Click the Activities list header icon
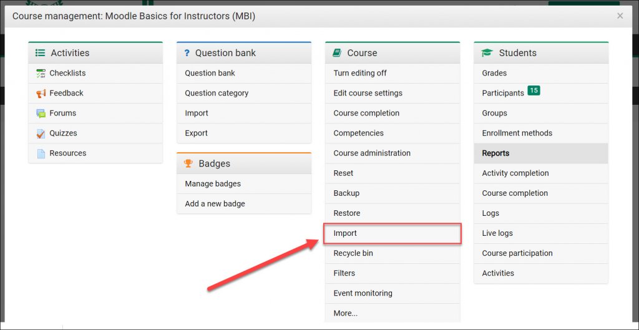 point(40,53)
